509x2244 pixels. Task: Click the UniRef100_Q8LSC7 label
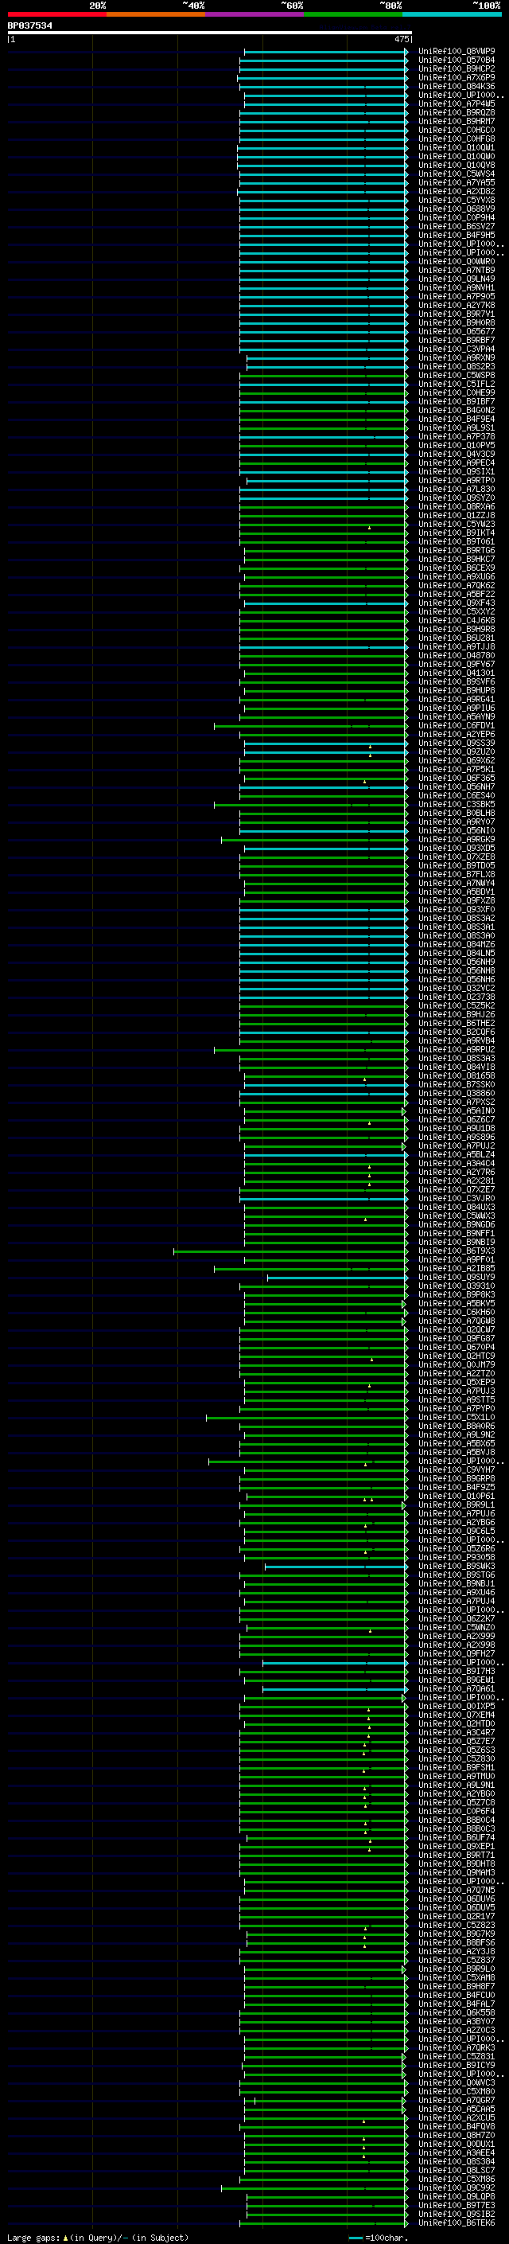pyautogui.click(x=456, y=2171)
